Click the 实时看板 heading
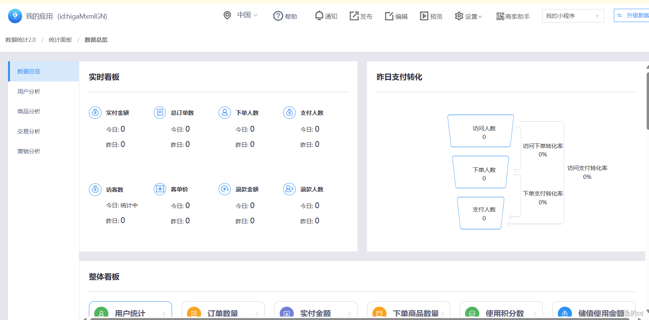The image size is (649, 320). pyautogui.click(x=104, y=77)
